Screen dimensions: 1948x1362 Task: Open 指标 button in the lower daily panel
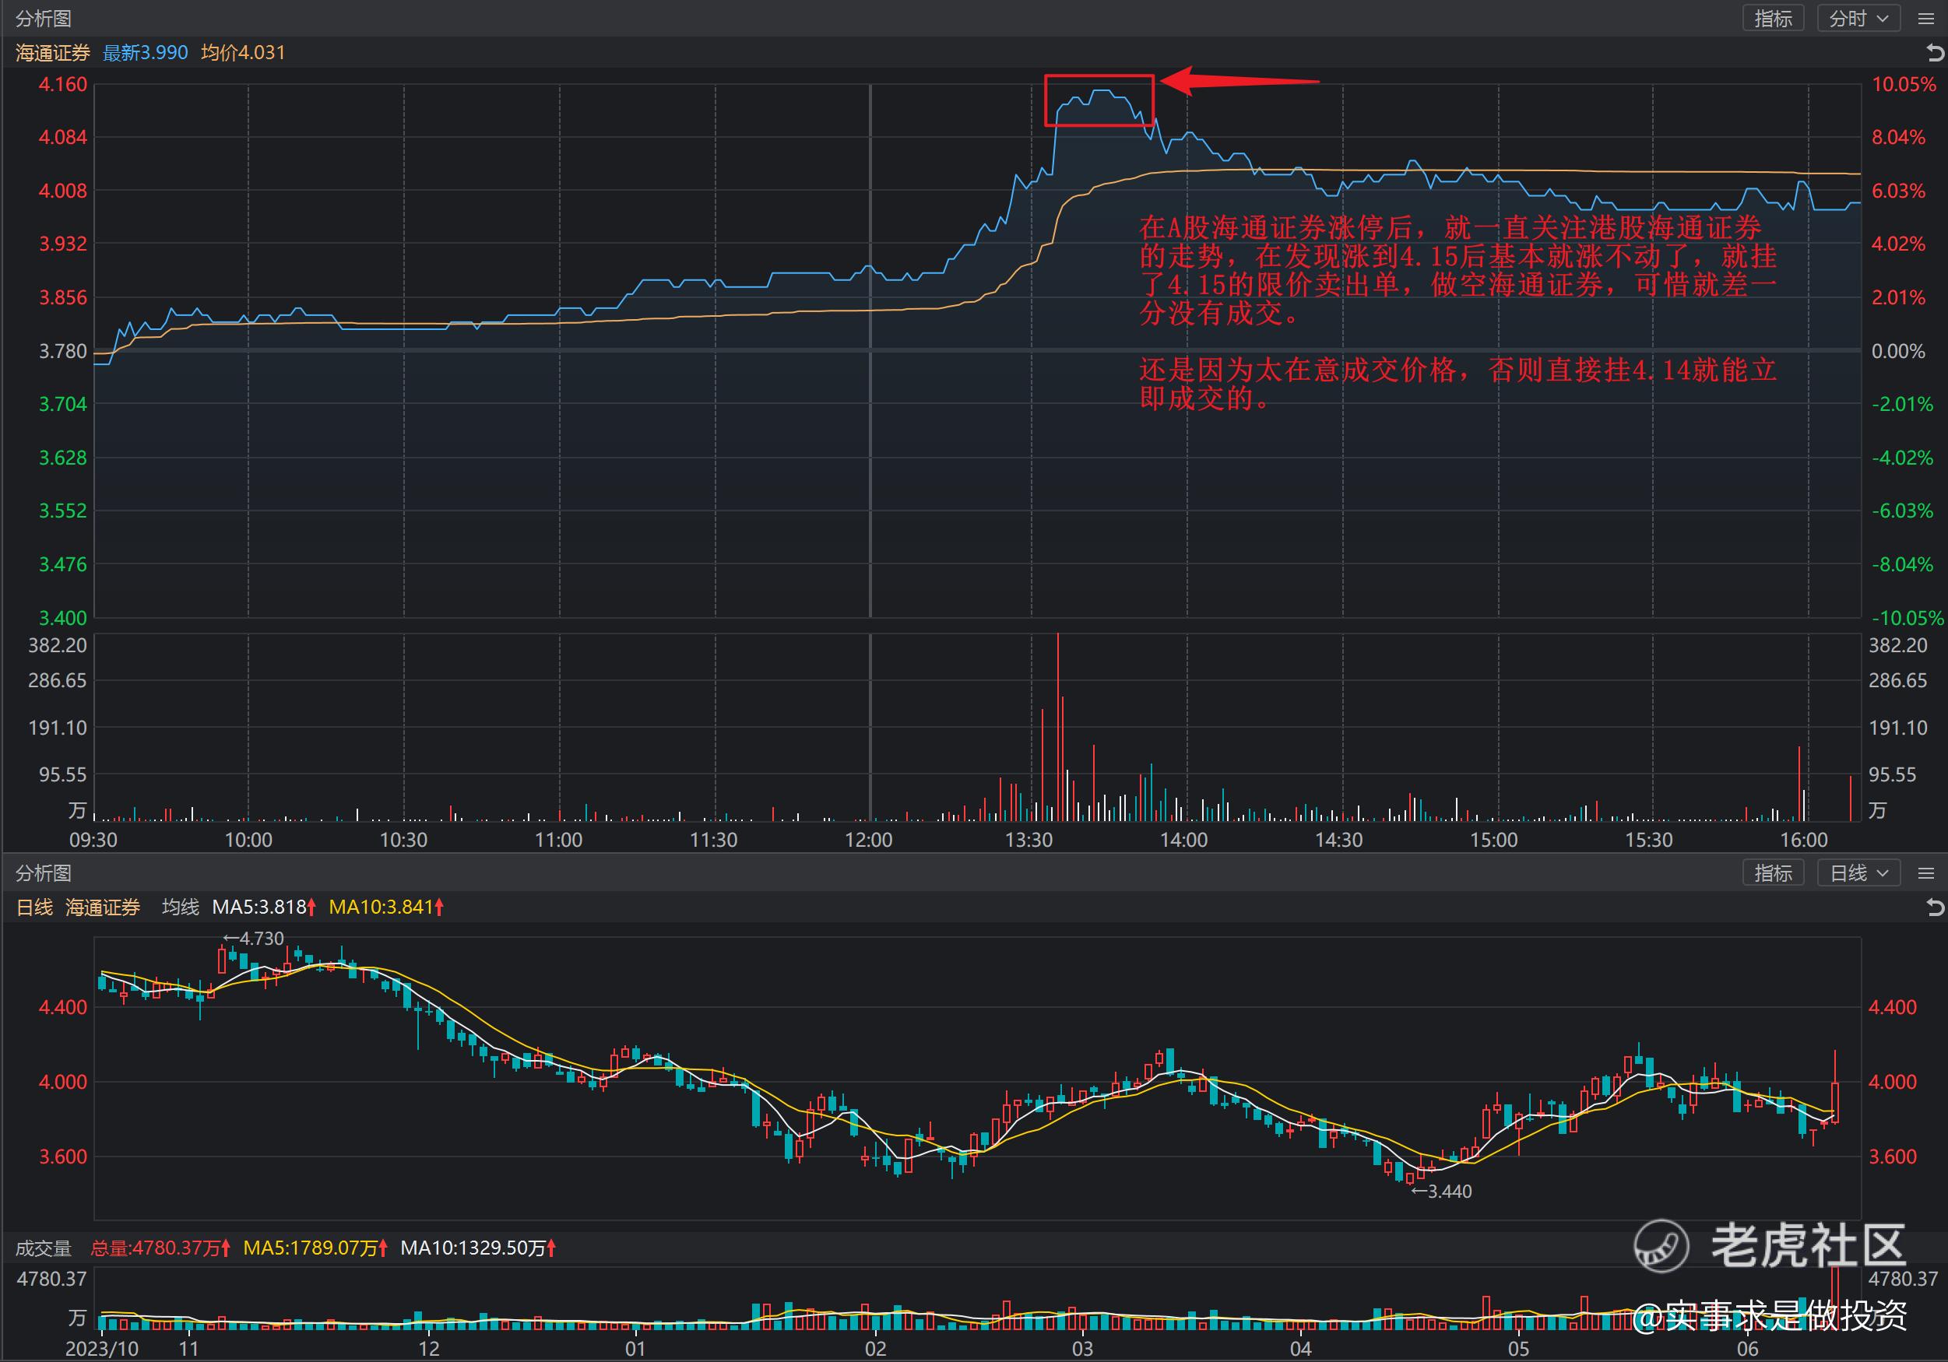1774,872
